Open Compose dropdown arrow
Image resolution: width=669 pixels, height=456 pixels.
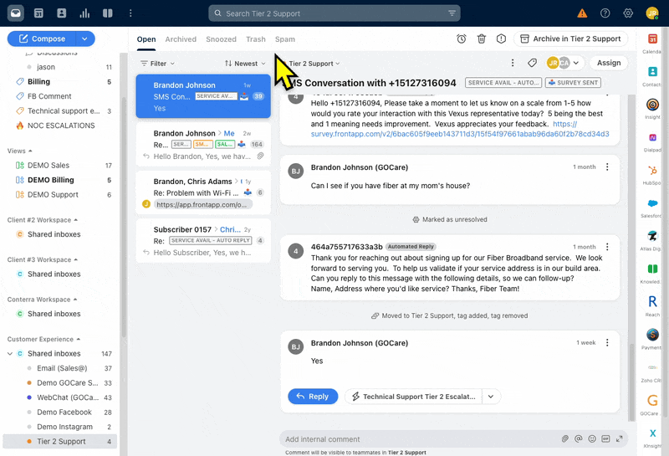[x=85, y=38]
